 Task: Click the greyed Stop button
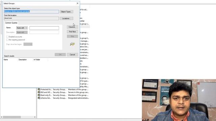tap(72, 36)
